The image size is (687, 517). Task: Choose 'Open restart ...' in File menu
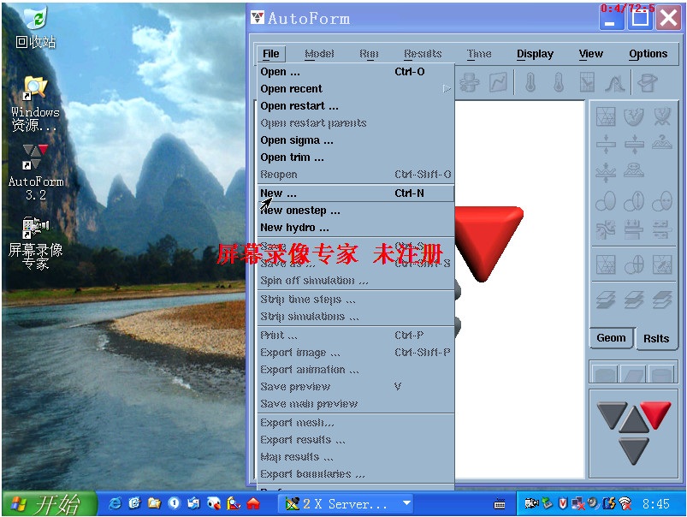click(x=355, y=106)
